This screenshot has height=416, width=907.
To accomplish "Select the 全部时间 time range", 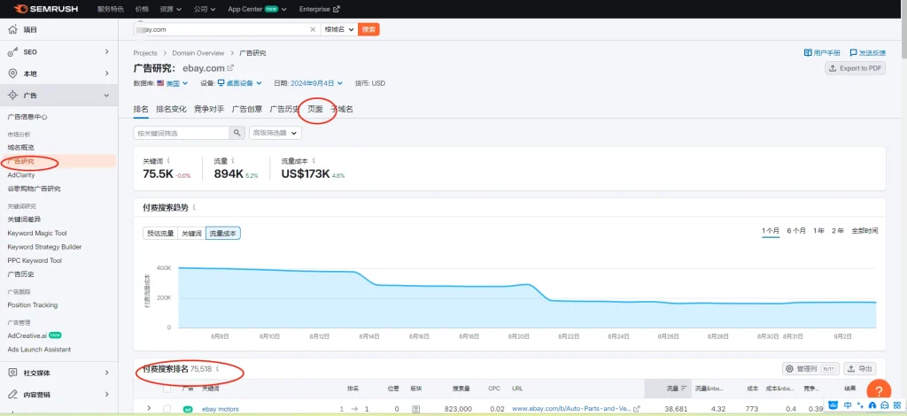I will click(x=864, y=230).
